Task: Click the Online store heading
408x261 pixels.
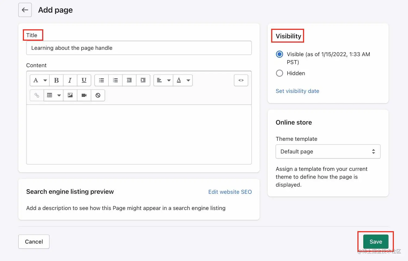Action: click(294, 122)
